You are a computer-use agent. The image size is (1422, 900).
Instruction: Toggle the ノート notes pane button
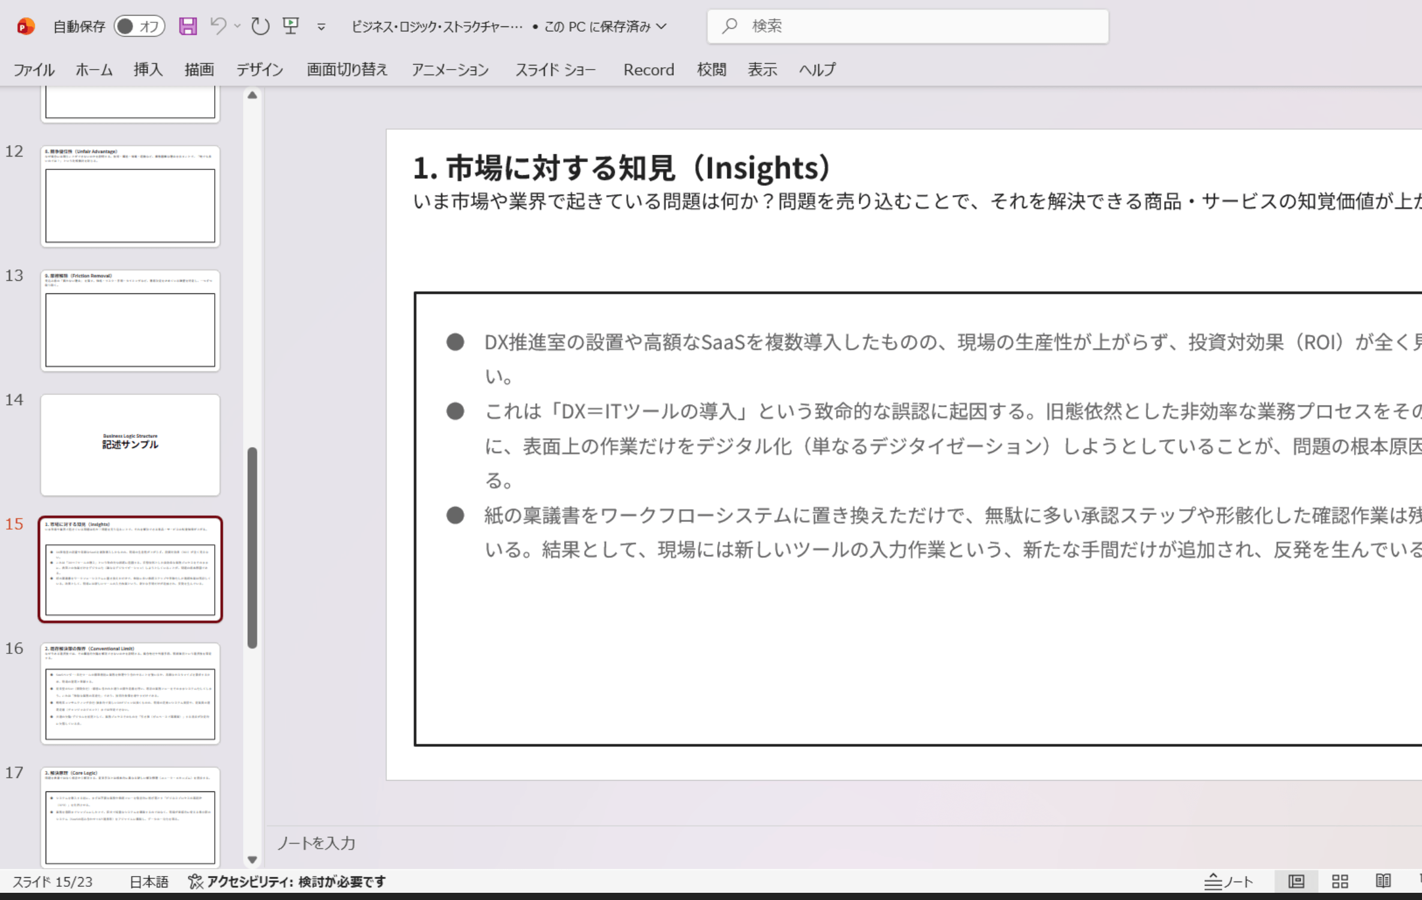click(1229, 881)
